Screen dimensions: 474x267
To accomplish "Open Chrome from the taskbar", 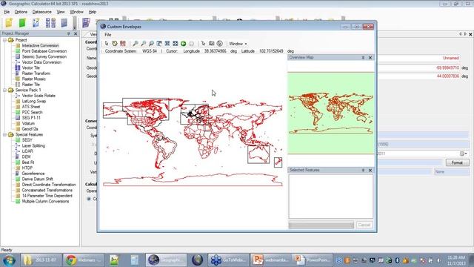I will point(84,260).
